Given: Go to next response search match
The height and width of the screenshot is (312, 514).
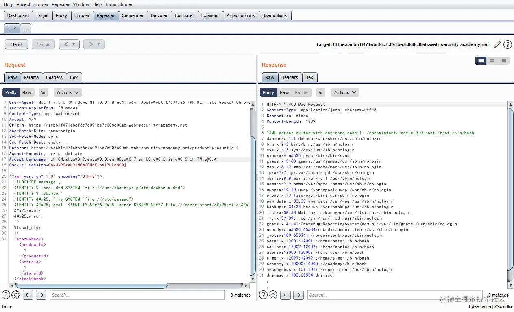Looking at the screenshot, I should point(298,295).
